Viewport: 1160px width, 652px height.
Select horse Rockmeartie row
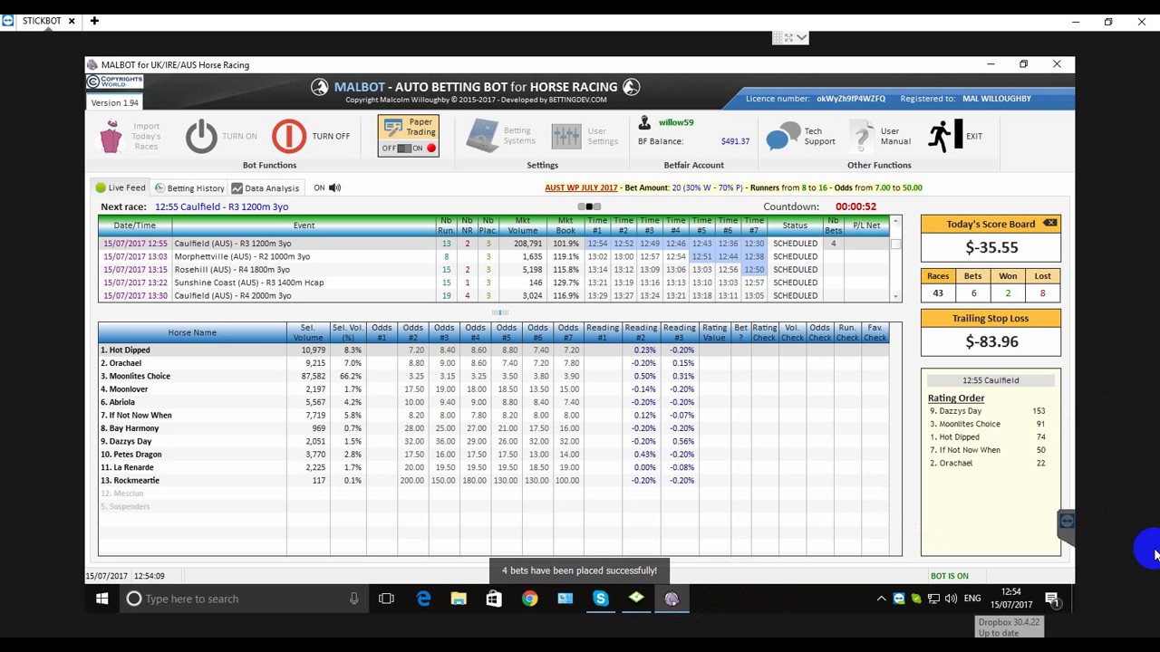pos(494,480)
